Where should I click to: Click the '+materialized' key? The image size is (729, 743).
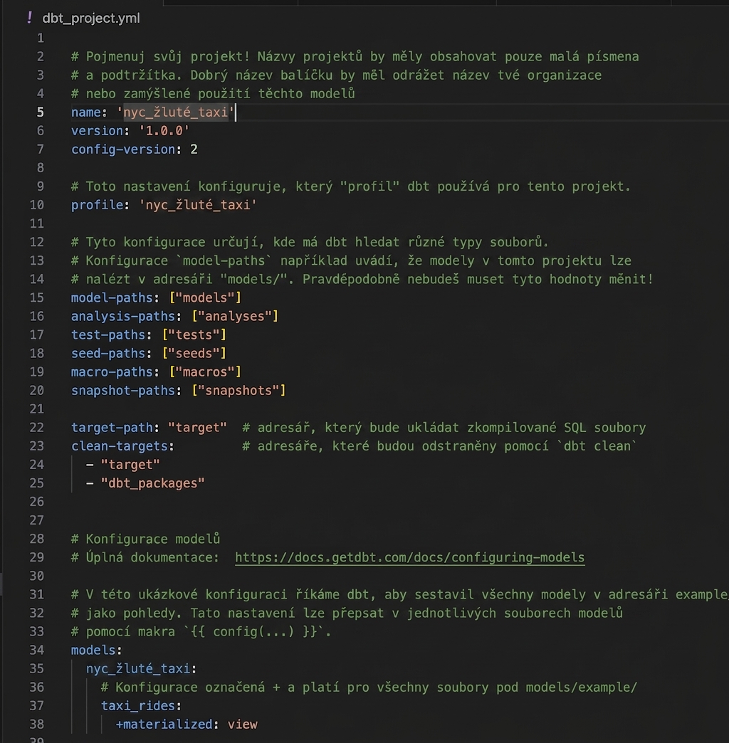pyautogui.click(x=164, y=724)
